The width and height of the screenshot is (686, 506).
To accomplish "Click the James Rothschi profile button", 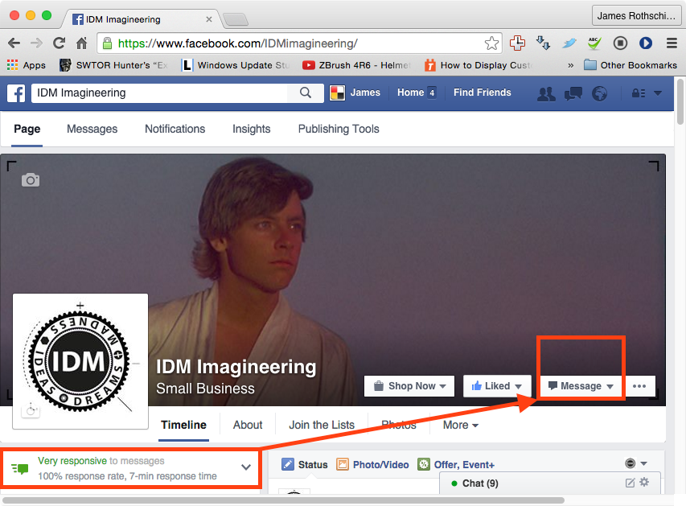I will point(637,16).
